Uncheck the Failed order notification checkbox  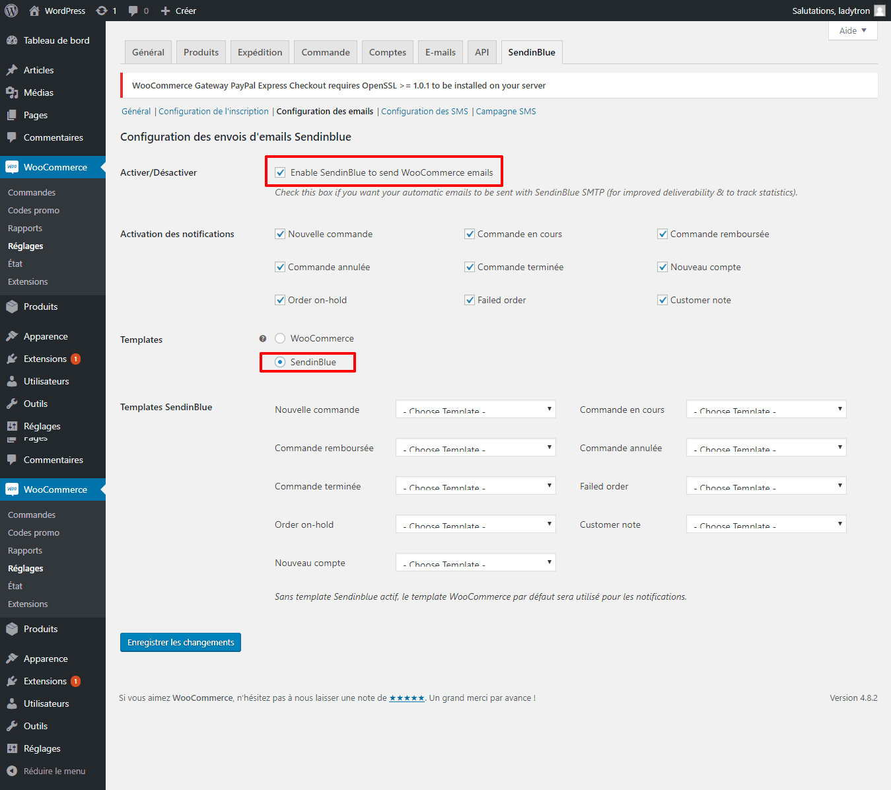(x=470, y=300)
